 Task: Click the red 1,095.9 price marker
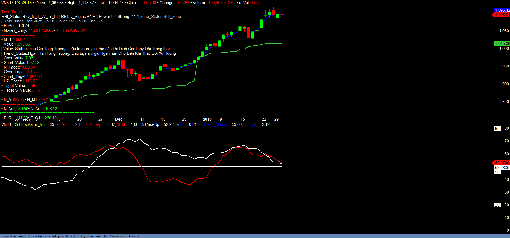click(x=502, y=15)
